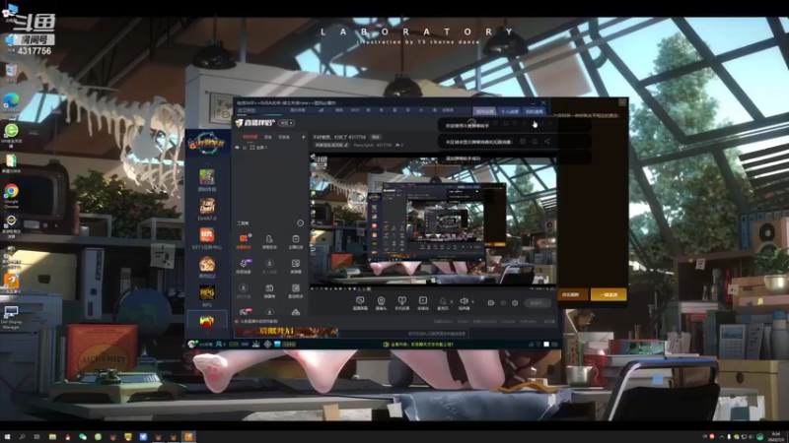Click the share icon in the notification row
This screenshot has width=789, height=443.
tap(547, 142)
